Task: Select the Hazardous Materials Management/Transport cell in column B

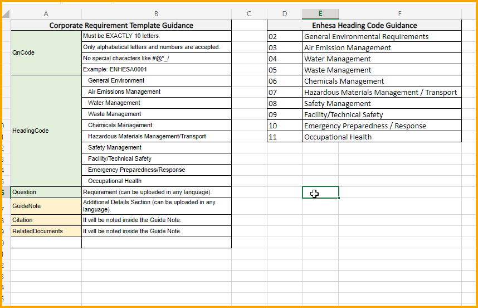Action: click(x=157, y=137)
